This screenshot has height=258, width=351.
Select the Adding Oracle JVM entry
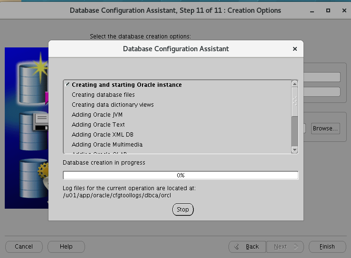click(x=97, y=115)
